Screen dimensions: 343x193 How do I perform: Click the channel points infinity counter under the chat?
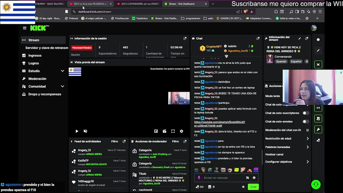200,187
